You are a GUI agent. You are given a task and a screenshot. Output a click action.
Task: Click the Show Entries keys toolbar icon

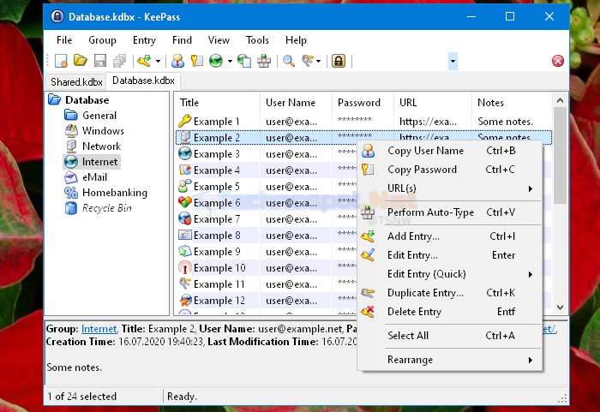pyautogui.click(x=308, y=61)
